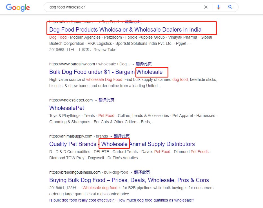Click the blue magnifier search icon
263x208 pixels.
point(230,7)
